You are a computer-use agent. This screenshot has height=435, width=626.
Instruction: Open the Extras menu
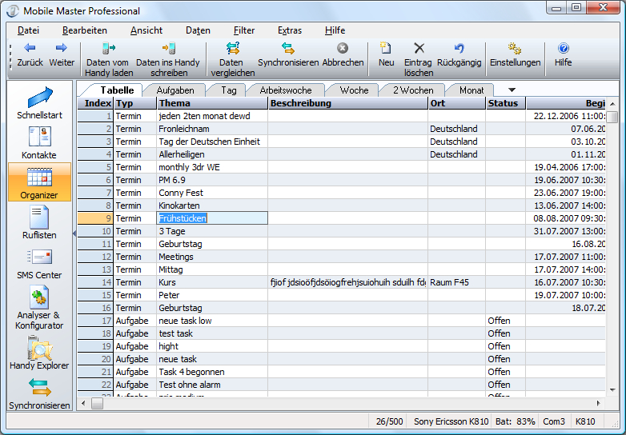[x=290, y=30]
